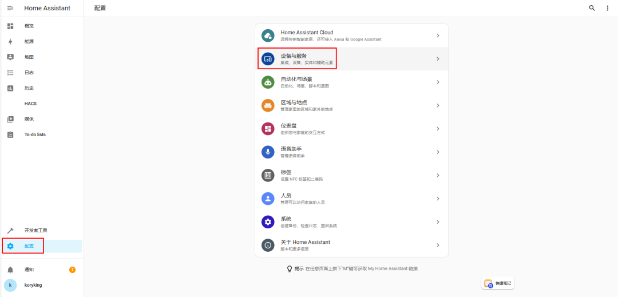Open the Home Assistant Cloud title

(x=307, y=32)
